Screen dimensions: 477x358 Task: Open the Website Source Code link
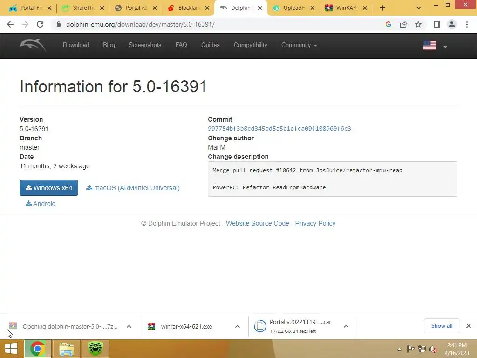pyautogui.click(x=257, y=223)
